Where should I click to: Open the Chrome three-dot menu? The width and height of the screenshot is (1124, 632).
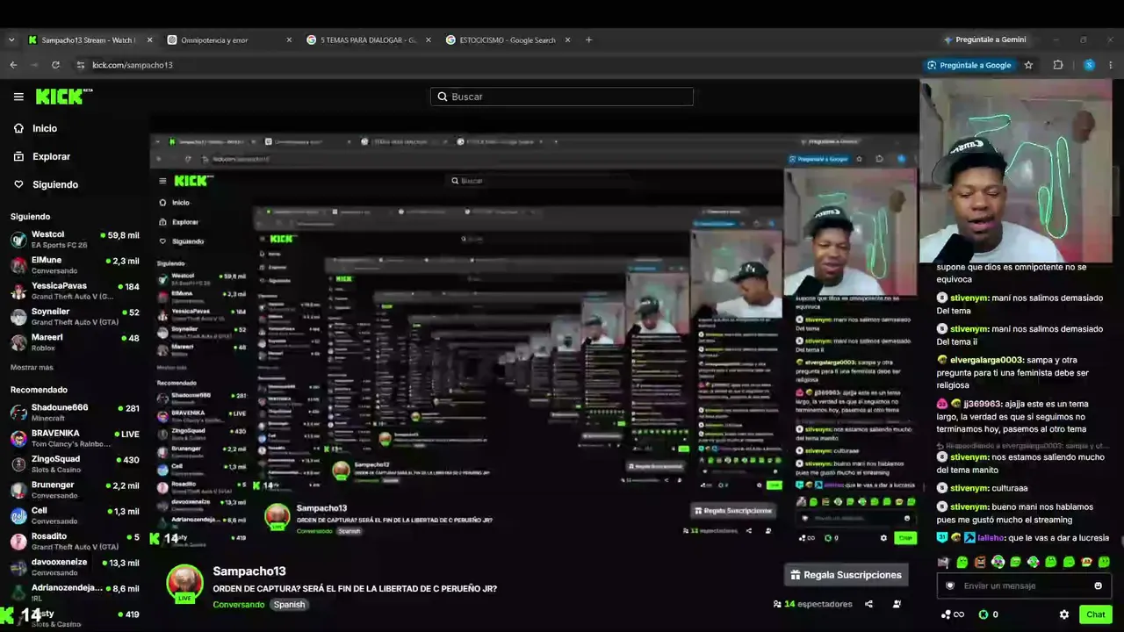[1111, 65]
